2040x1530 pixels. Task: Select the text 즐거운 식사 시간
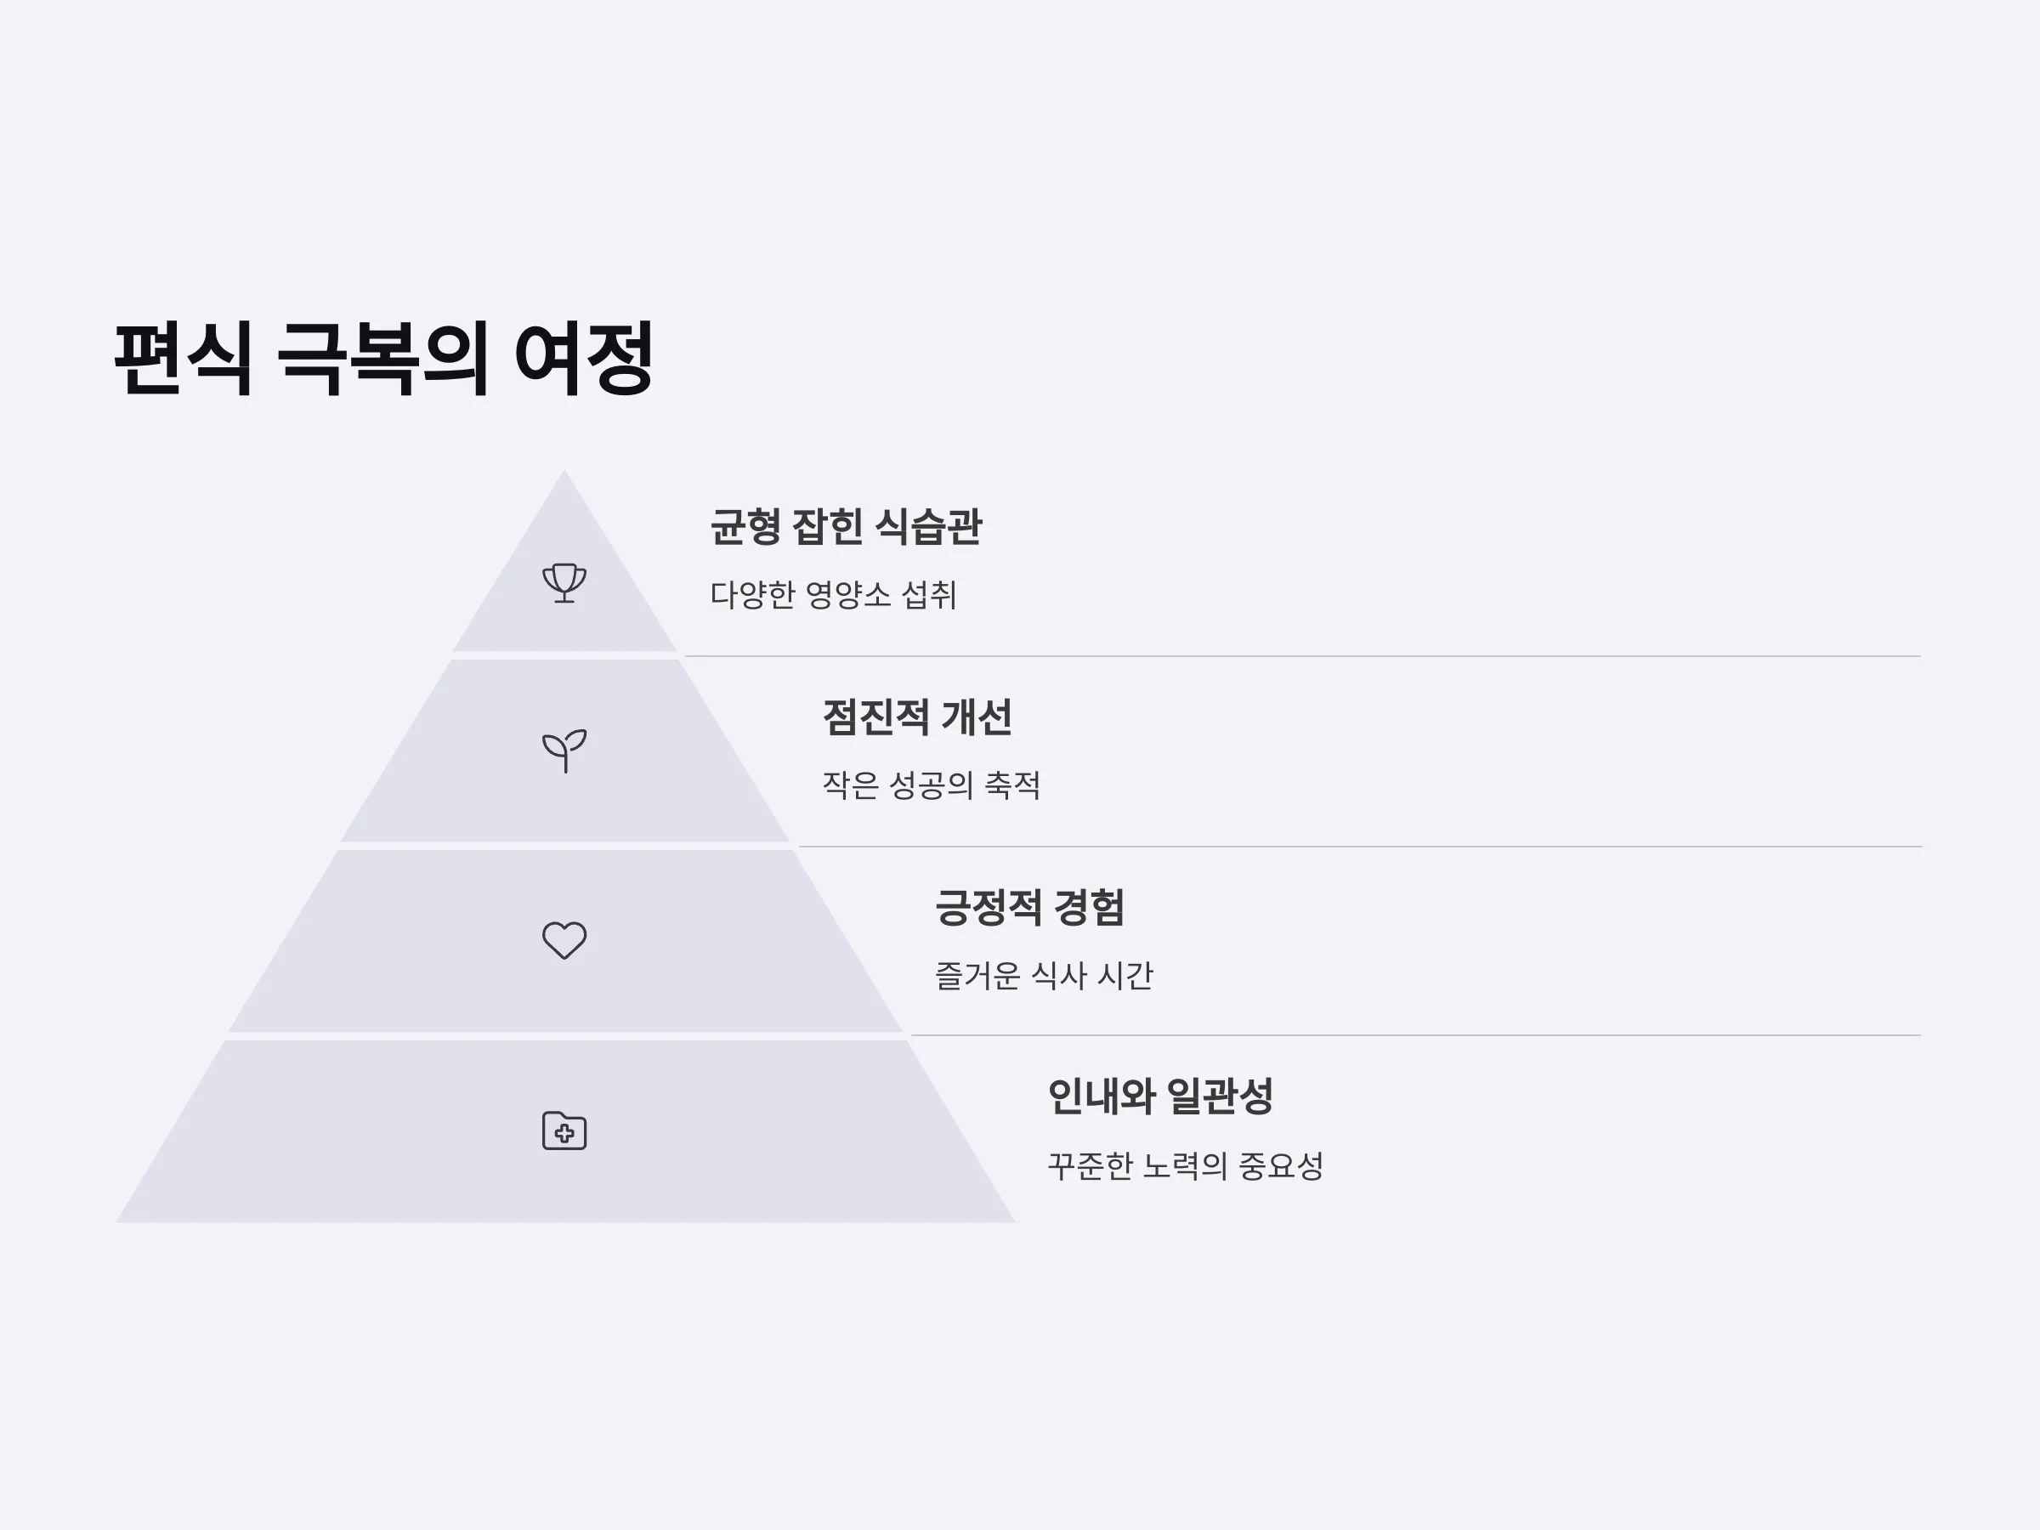tap(1043, 976)
